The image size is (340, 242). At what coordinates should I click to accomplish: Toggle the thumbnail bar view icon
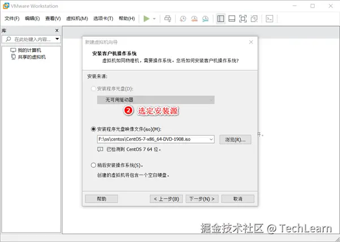232,19
